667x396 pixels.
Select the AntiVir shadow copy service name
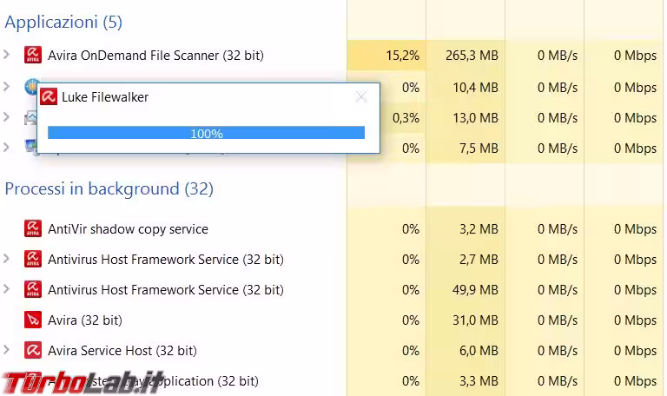128,229
